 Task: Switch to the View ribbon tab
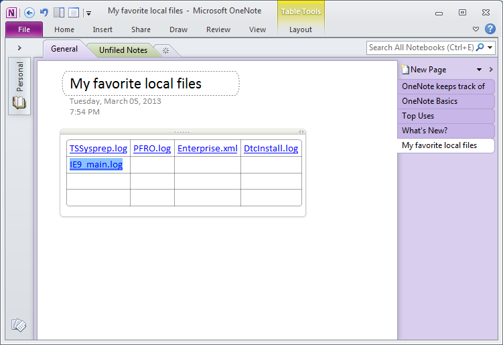(257, 29)
